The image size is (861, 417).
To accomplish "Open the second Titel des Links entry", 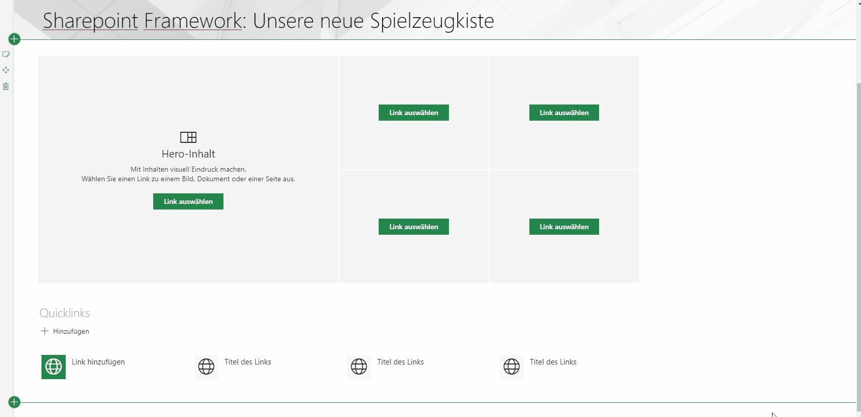I will coord(400,362).
